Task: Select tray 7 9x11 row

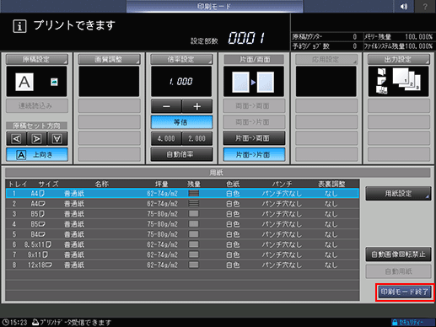Action: click(182, 255)
